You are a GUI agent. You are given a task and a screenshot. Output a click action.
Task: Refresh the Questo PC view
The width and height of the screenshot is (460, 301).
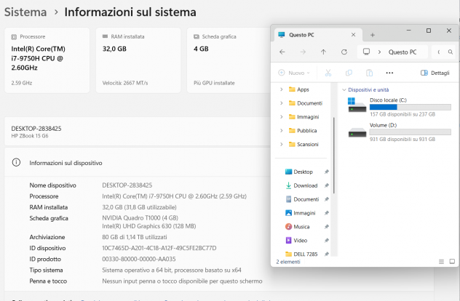(344, 52)
